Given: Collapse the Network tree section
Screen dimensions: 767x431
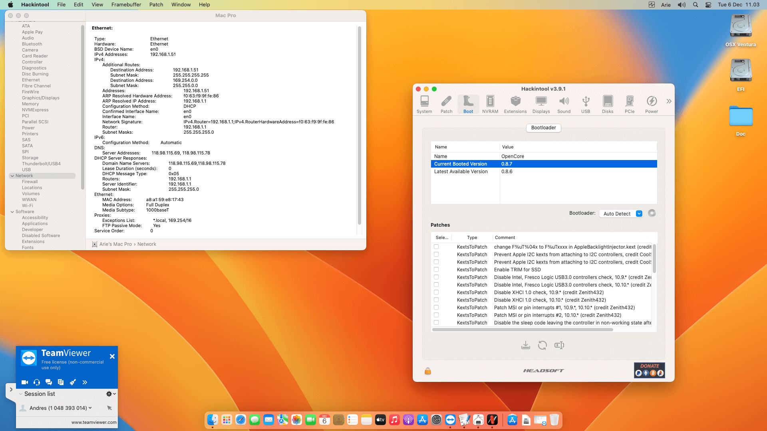Looking at the screenshot, I should (12, 176).
